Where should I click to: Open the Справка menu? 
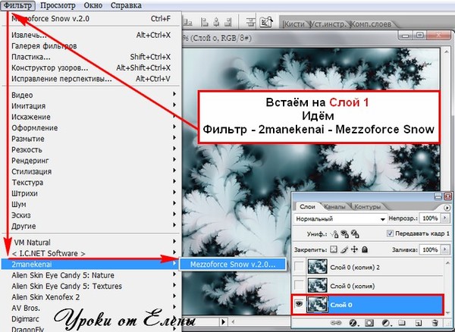126,5
